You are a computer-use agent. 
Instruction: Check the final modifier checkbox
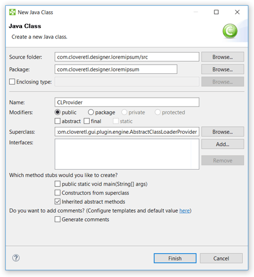pos(87,121)
